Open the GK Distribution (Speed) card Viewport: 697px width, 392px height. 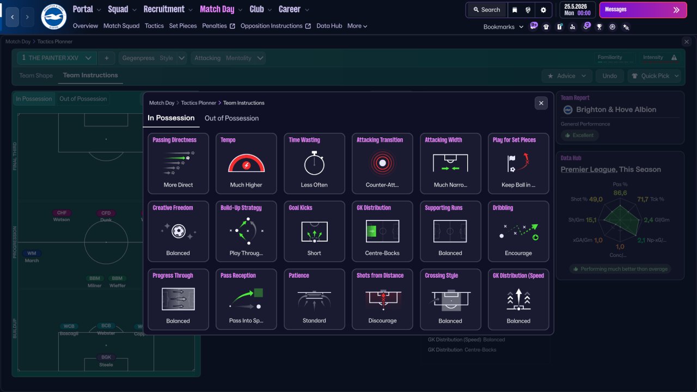(518, 299)
